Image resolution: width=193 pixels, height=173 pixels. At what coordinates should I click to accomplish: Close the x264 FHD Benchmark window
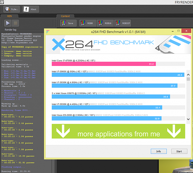(x=186, y=31)
